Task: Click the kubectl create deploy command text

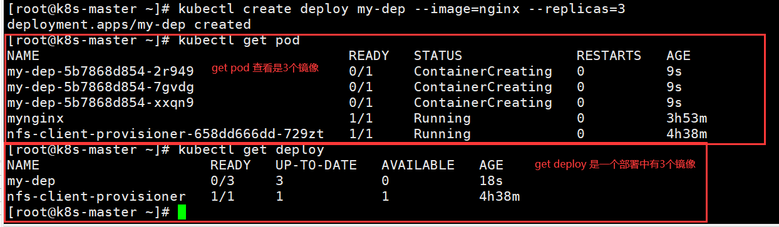Action: click(x=401, y=9)
